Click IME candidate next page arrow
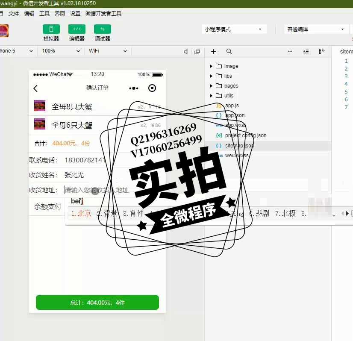The image size is (353, 341). tap(347, 213)
